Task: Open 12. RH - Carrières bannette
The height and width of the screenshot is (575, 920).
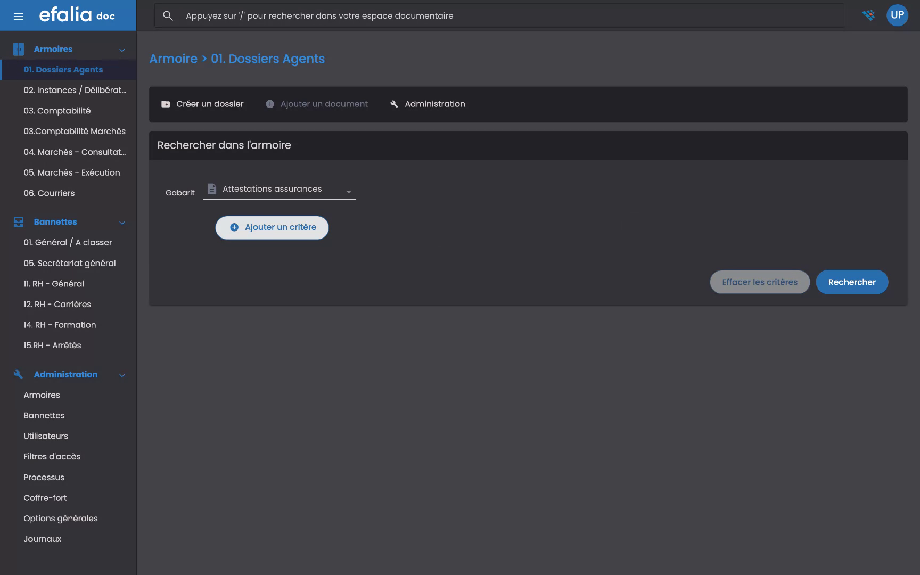Action: pos(57,304)
